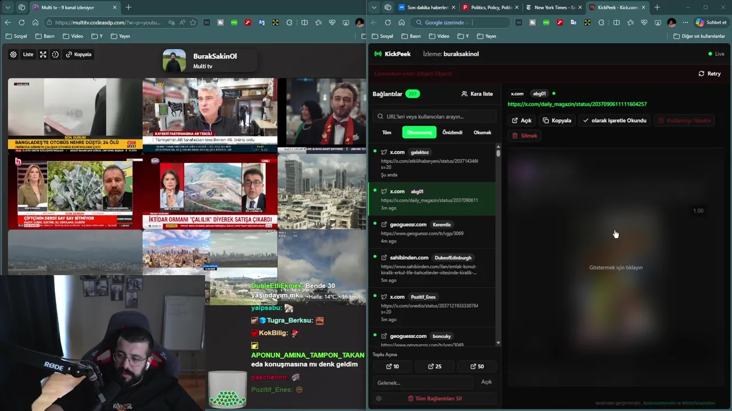
Task: Switch to the highlighted green filter tab
Action: [419, 132]
